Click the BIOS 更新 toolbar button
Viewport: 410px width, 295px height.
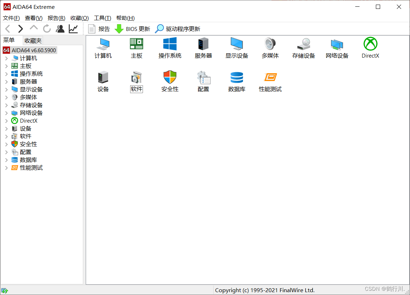132,29
